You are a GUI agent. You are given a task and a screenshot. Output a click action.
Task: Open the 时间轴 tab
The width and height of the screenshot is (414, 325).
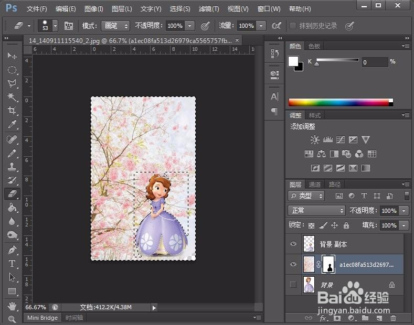click(74, 318)
